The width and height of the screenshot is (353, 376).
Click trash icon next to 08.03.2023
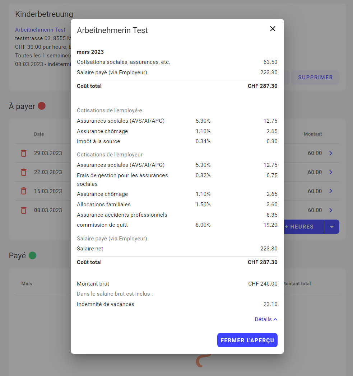click(24, 210)
